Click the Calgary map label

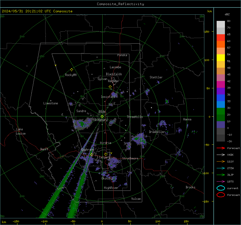[104, 157]
